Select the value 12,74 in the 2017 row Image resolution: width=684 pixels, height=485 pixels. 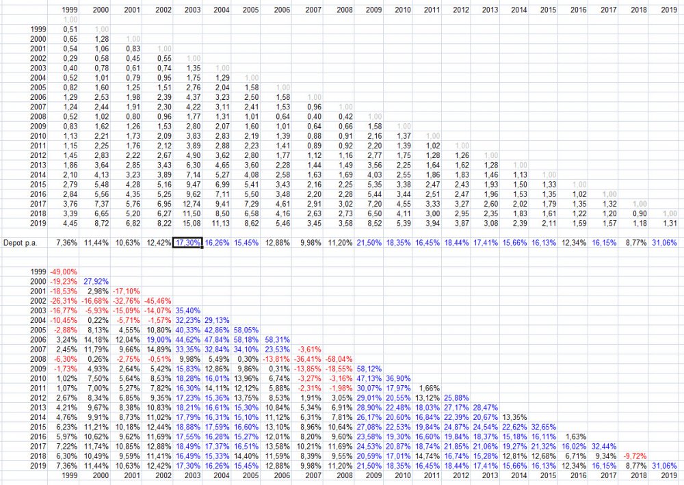pyautogui.click(x=192, y=204)
